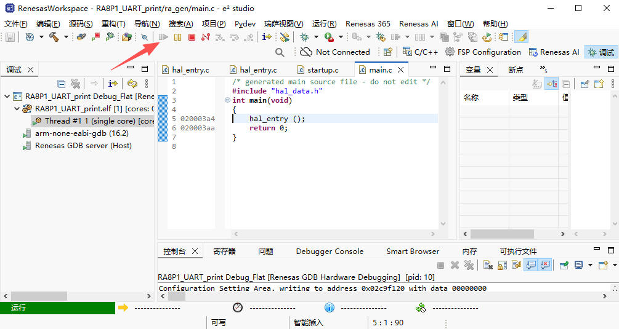Click the Clear Console icon
The image size is (619, 329).
coord(488,265)
